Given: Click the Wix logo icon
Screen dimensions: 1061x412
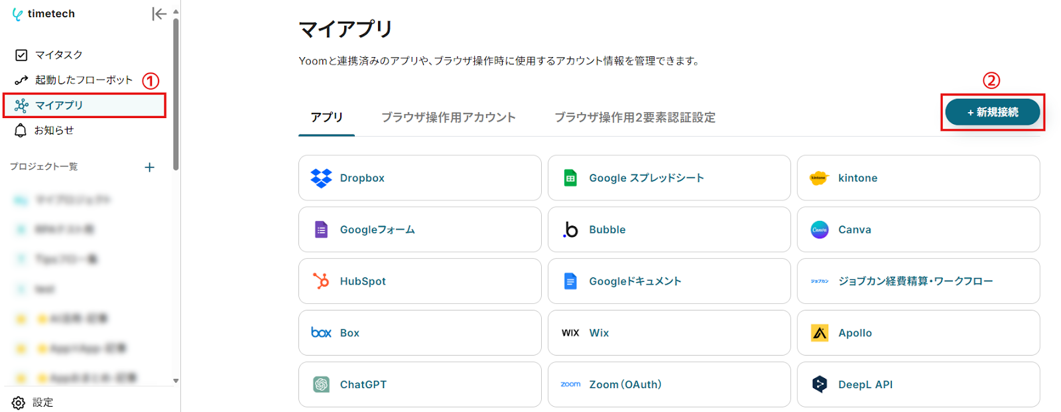Looking at the screenshot, I should (x=570, y=333).
